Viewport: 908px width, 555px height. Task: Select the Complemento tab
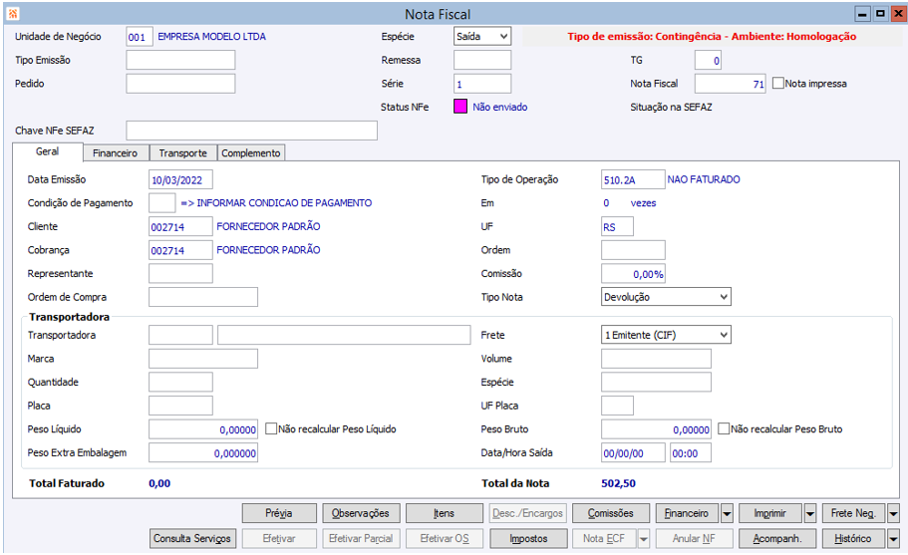point(251,153)
